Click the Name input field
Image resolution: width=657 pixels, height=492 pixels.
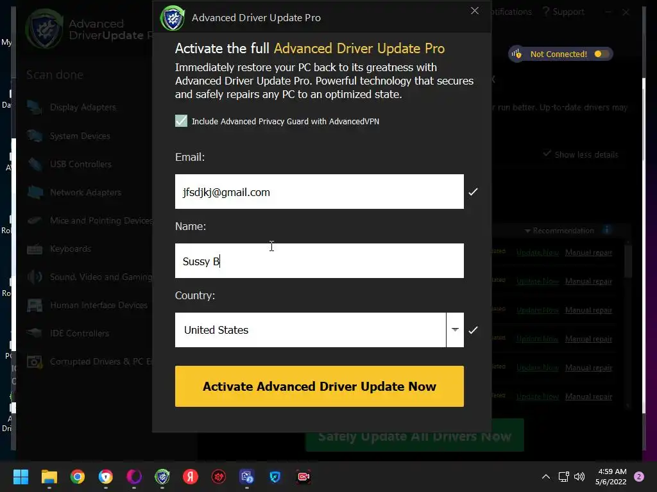pos(320,261)
